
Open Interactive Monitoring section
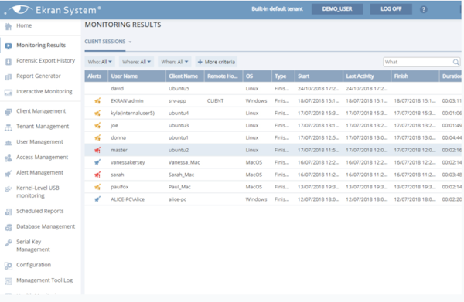click(44, 91)
